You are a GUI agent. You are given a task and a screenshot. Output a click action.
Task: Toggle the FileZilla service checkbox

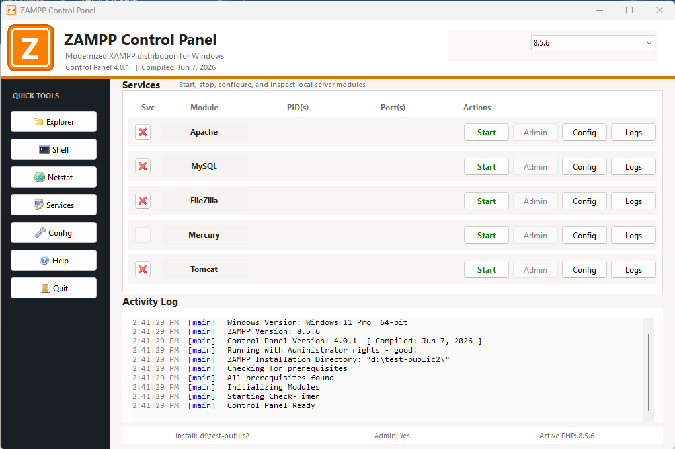coord(143,201)
